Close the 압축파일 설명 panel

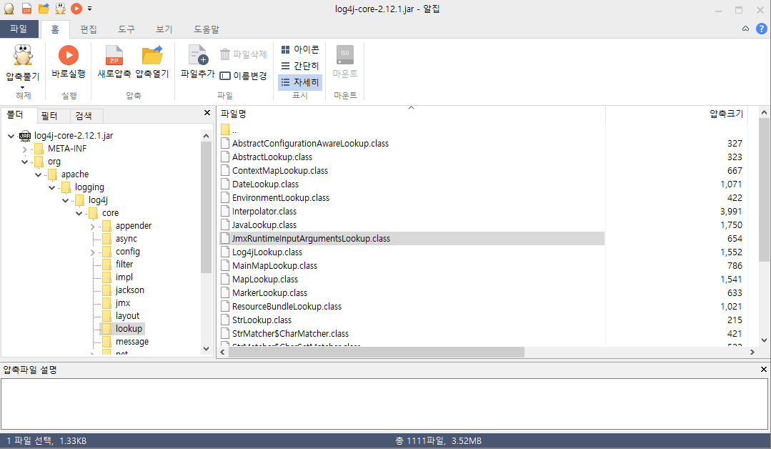point(763,370)
